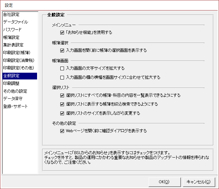Go to the パスワード settings page
Image resolution: width=219 pixels, height=189 pixels.
[x=12, y=30]
